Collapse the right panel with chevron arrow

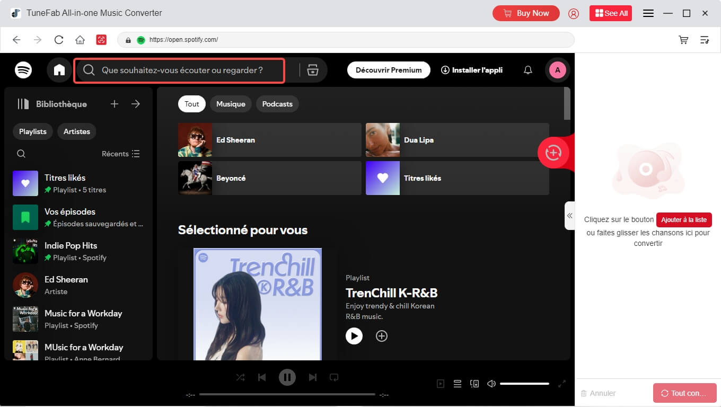coord(570,216)
